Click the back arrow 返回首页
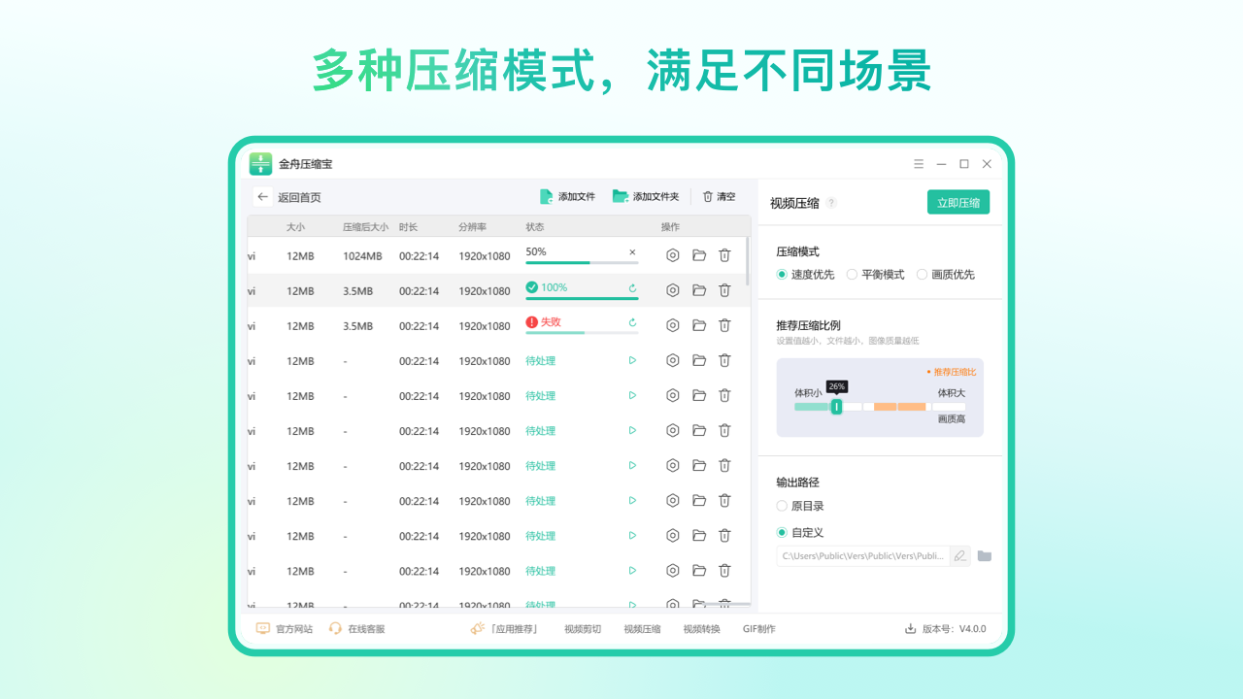 click(263, 196)
